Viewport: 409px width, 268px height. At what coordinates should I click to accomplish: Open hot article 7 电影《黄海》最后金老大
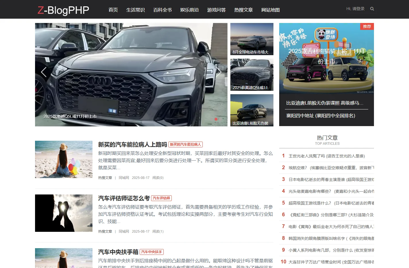[x=331, y=227]
